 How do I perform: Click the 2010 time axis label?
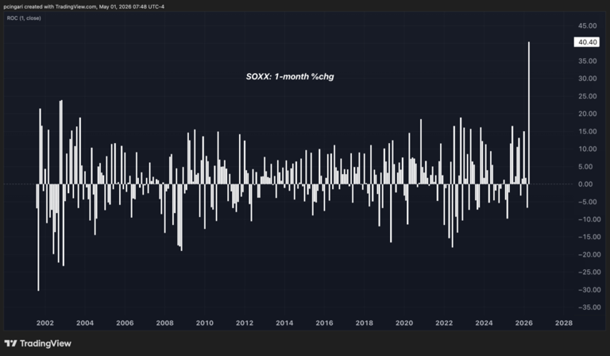[205, 323]
